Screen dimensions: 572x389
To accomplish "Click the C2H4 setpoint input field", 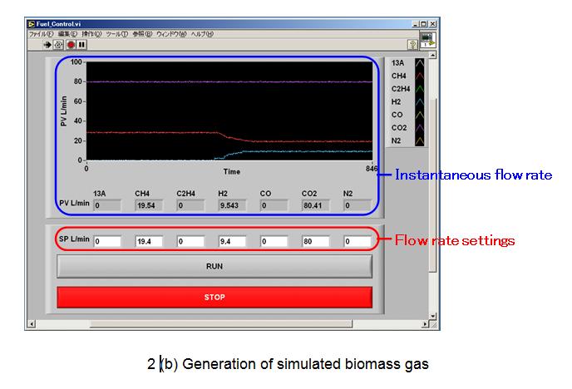I will click(x=190, y=241).
